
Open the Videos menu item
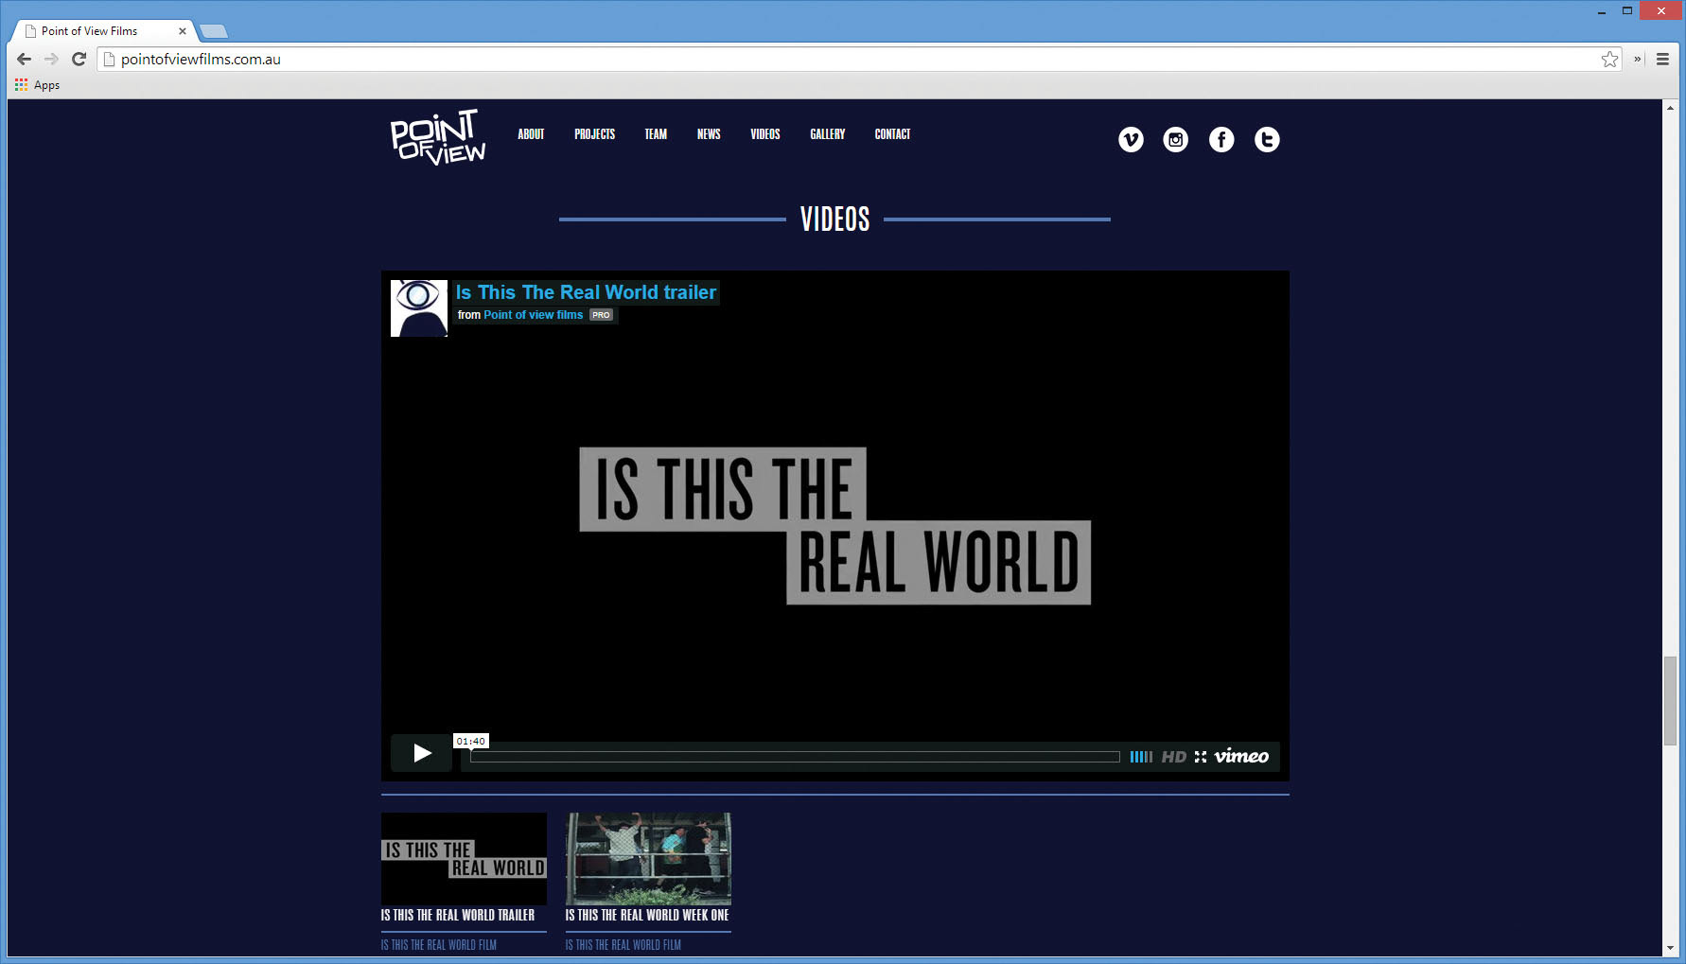tap(765, 134)
